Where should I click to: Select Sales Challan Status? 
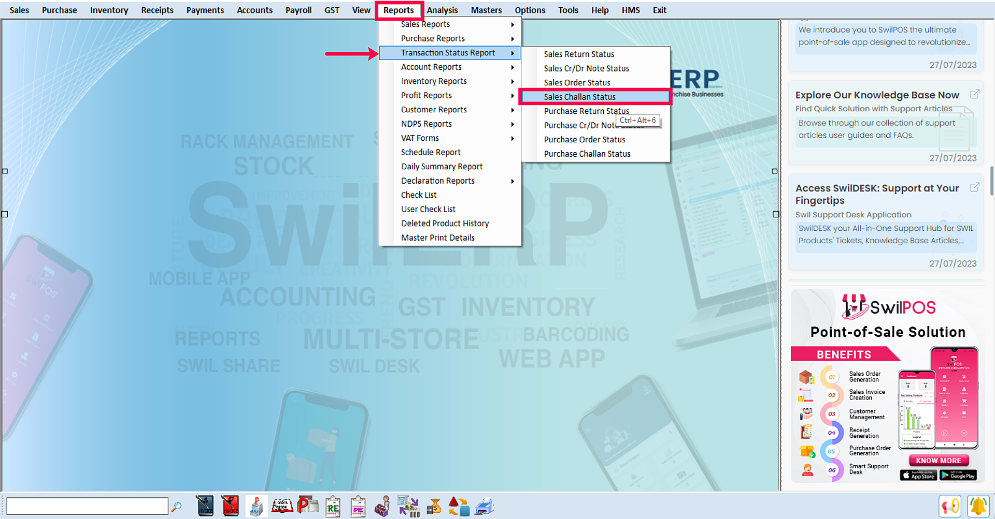595,97
